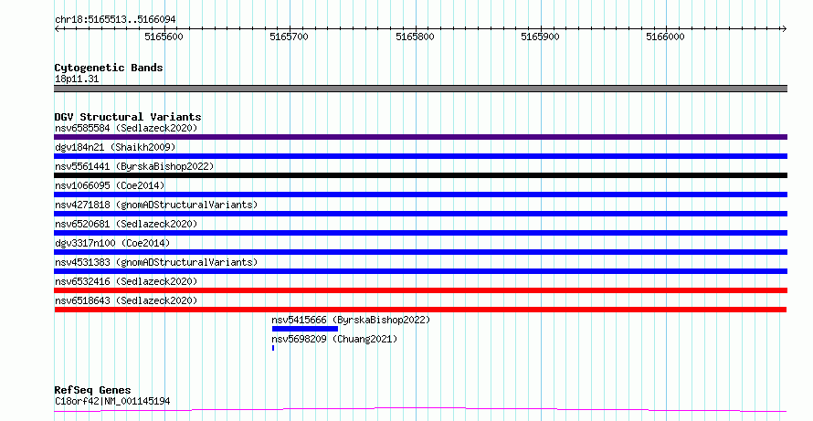Click variant label nsv6518643 (Sedlazeck2020)
The height and width of the screenshot is (421, 813).
pos(126,300)
